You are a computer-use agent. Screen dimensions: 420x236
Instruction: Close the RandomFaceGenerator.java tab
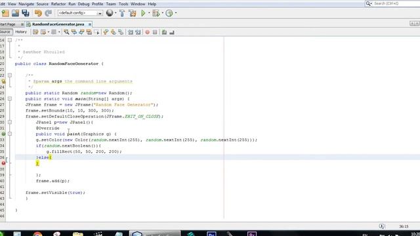(90, 24)
